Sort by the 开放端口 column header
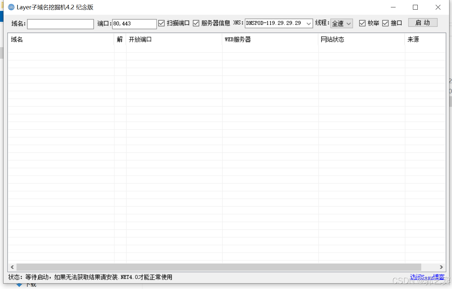 [174, 39]
